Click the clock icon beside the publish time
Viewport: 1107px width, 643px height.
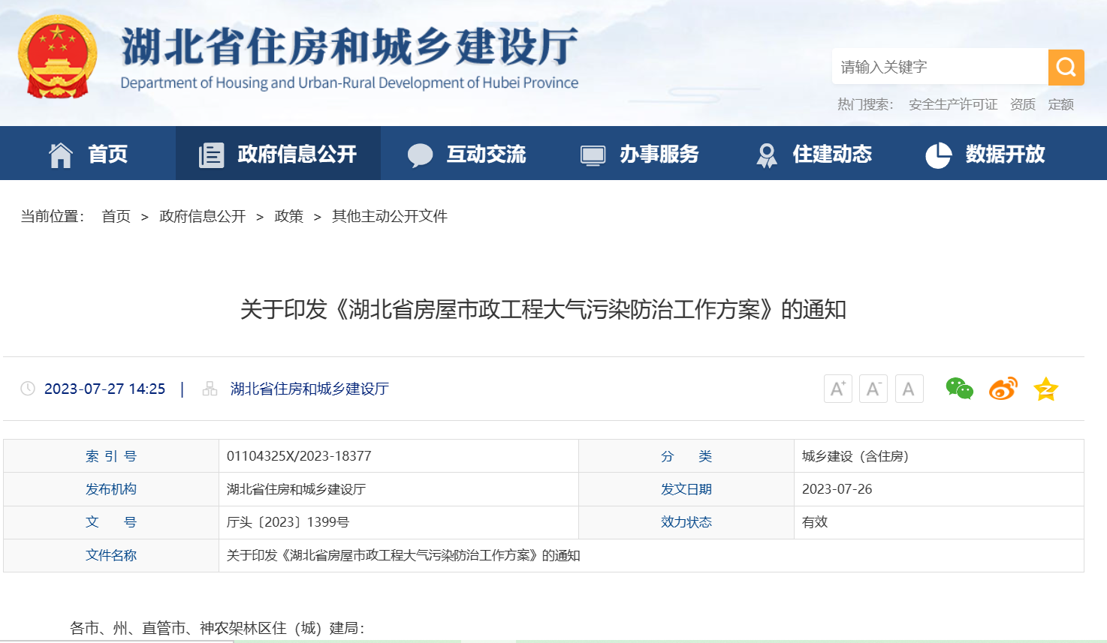tap(29, 389)
